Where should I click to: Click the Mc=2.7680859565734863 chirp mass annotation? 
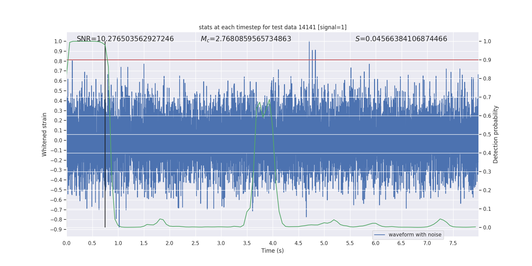[x=246, y=39]
